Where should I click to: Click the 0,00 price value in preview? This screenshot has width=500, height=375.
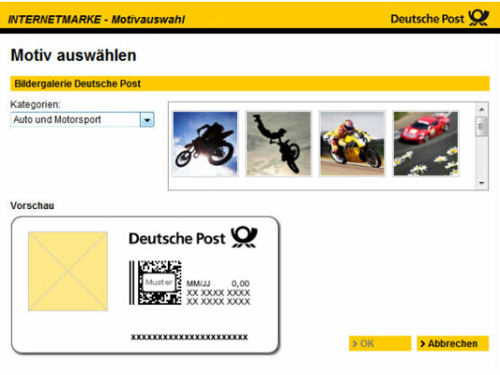[x=241, y=283]
